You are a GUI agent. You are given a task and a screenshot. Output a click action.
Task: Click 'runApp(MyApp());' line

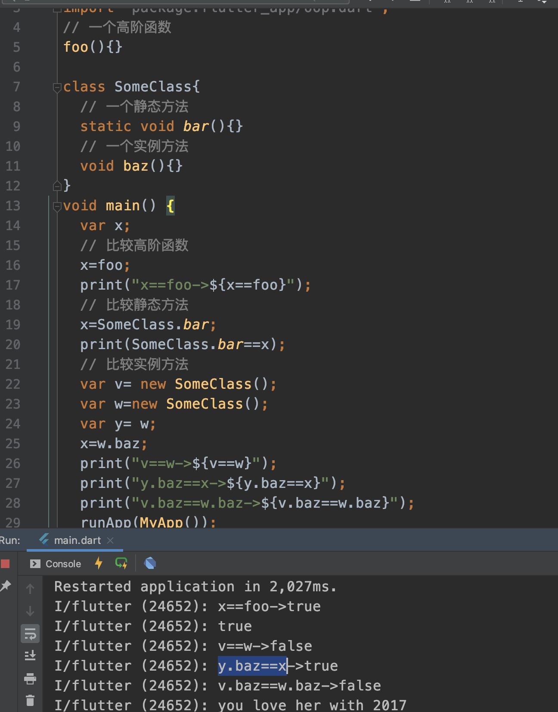(x=148, y=522)
